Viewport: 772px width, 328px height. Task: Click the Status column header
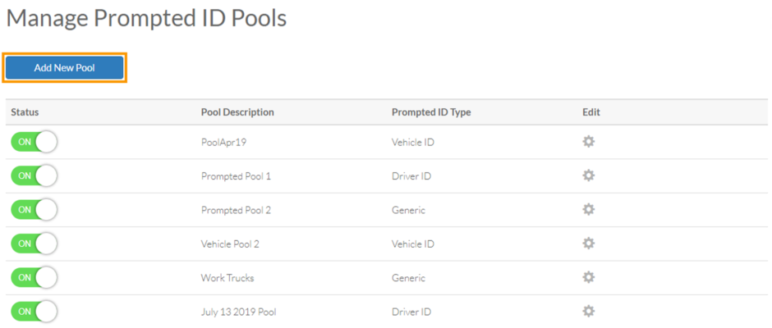coord(25,112)
